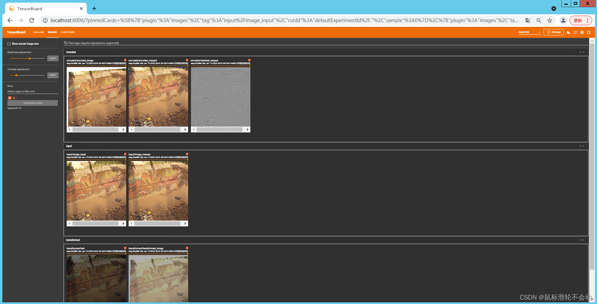Click the UPLOAD button

pyautogui.click(x=554, y=32)
